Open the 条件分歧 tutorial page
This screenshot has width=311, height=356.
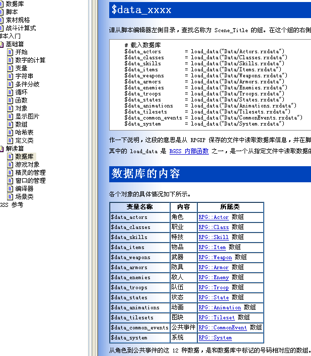pyautogui.click(x=27, y=84)
